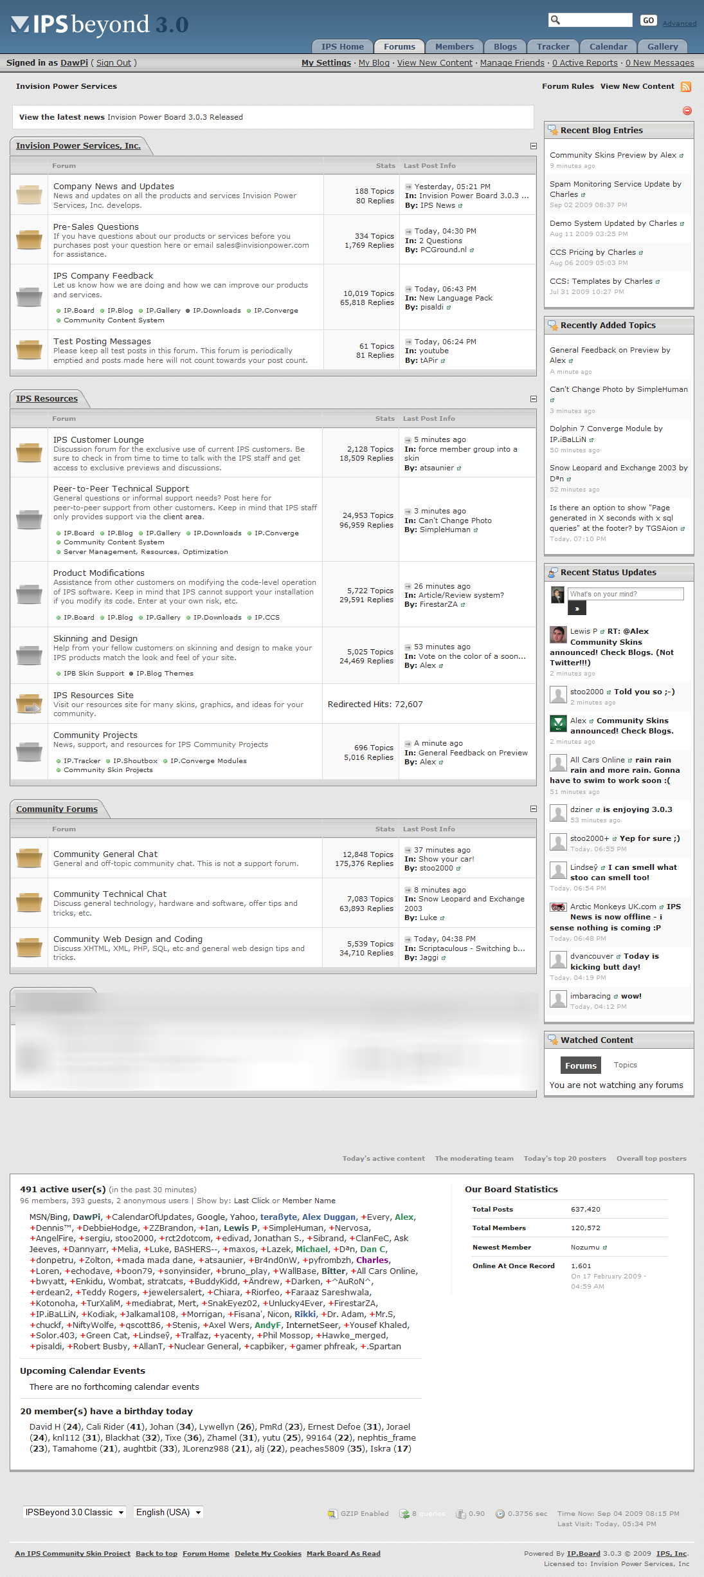This screenshot has width=704, height=1577.
Task: Open IPB Skin Support subforum
Action: 94,673
